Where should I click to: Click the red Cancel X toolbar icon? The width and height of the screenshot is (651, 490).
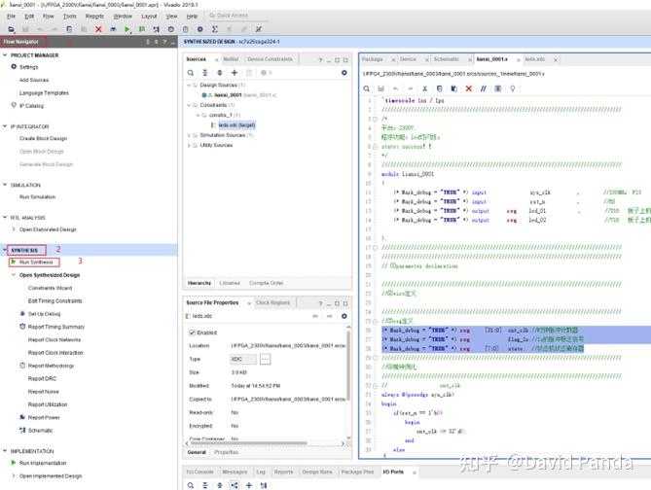coord(99,30)
